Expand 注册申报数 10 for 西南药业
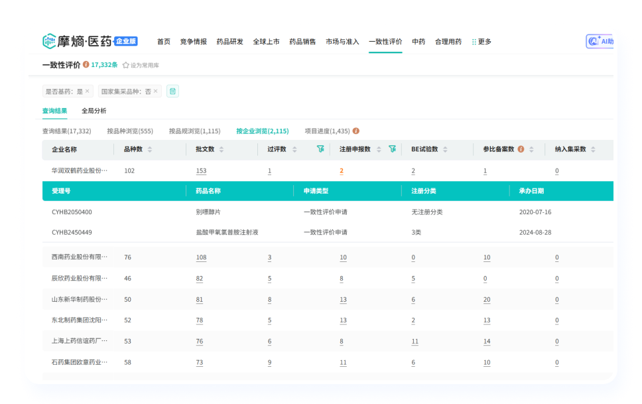 pos(343,257)
